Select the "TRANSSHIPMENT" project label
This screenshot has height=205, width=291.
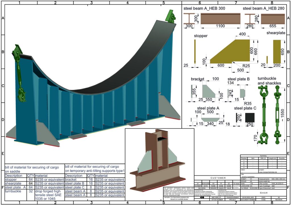[232, 197]
